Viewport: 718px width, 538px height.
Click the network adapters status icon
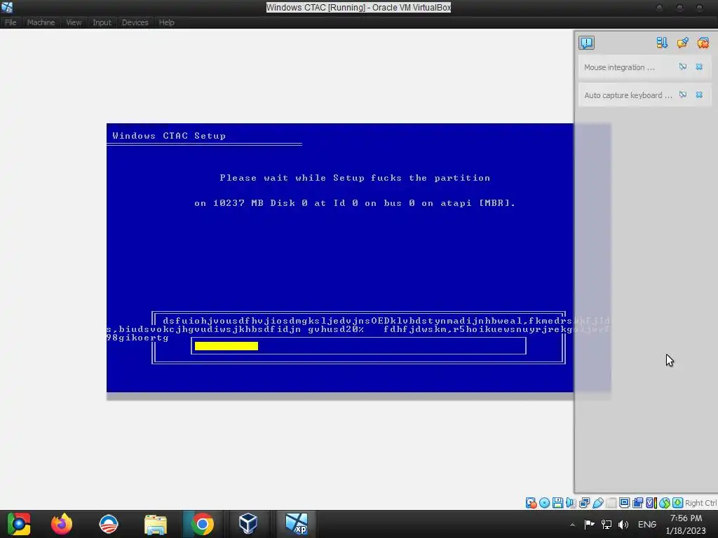[x=584, y=503]
